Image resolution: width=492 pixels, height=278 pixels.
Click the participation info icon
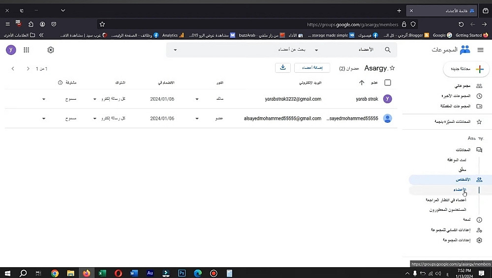60,83
